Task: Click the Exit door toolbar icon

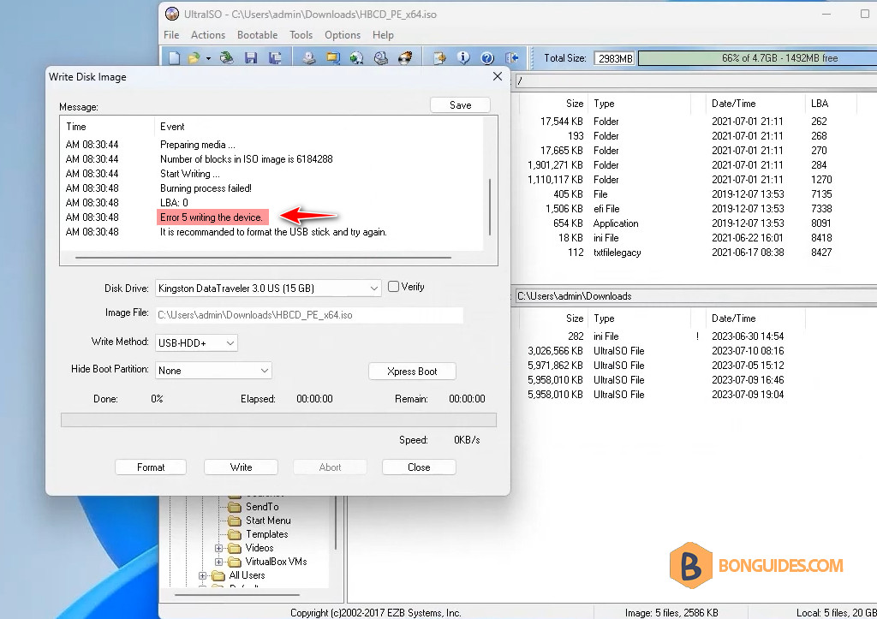Action: click(511, 57)
